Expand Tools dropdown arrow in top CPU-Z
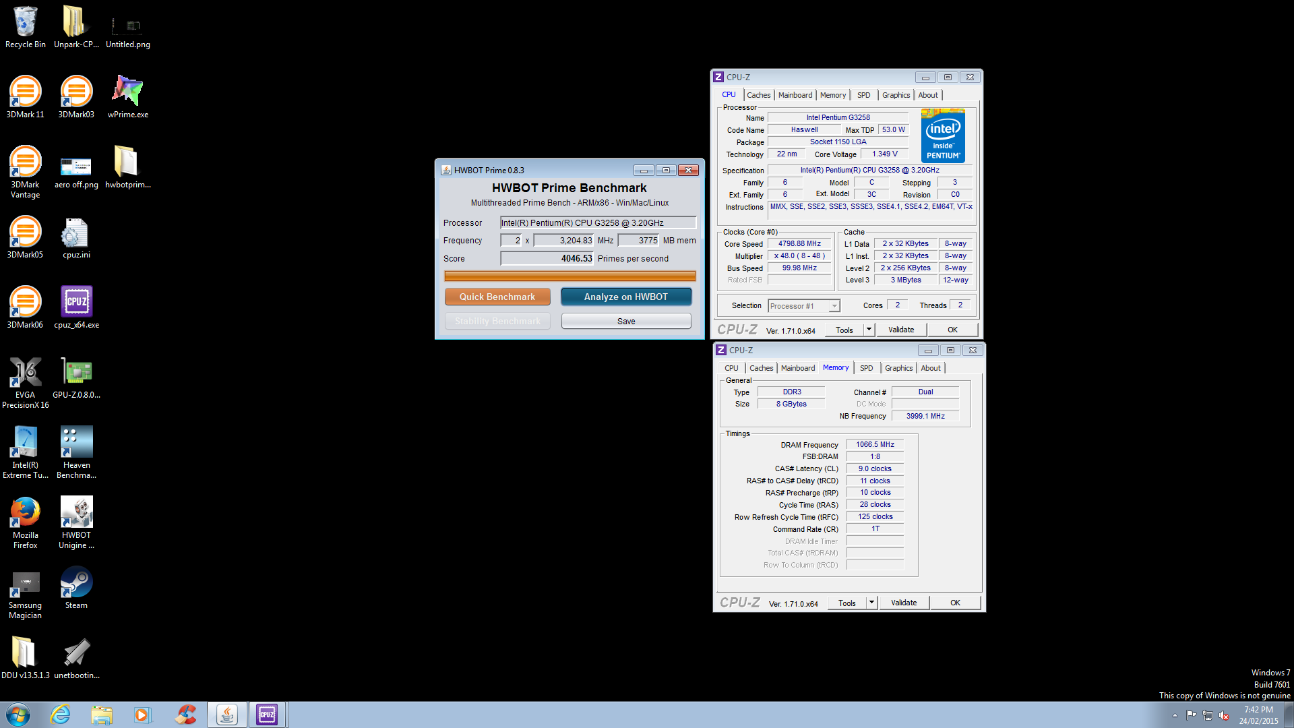The width and height of the screenshot is (1294, 728). [869, 330]
